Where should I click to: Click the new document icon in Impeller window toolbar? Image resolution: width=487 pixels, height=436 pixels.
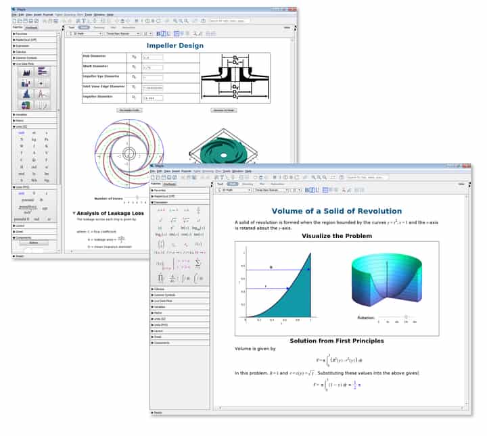pyautogui.click(x=14, y=21)
